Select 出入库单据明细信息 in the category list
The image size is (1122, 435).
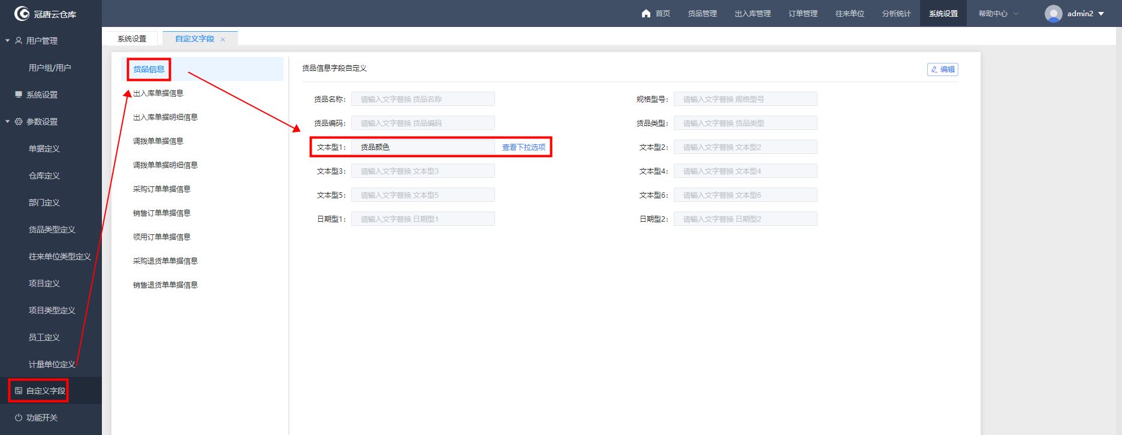[165, 117]
